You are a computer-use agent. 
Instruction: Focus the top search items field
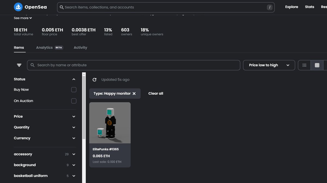[166, 7]
